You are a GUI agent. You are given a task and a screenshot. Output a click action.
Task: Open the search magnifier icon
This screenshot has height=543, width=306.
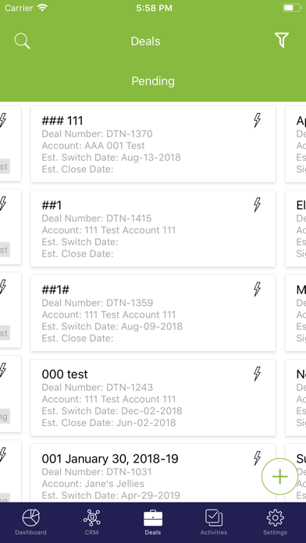(x=22, y=41)
